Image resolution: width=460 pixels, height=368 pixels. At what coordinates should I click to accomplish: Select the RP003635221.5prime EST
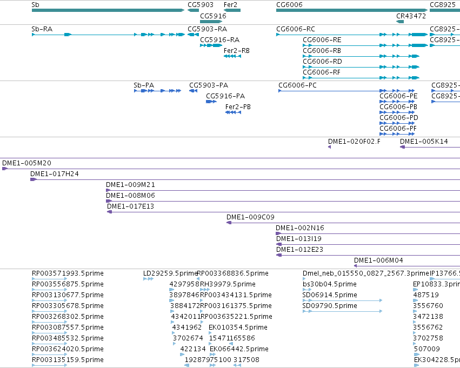[202, 322]
